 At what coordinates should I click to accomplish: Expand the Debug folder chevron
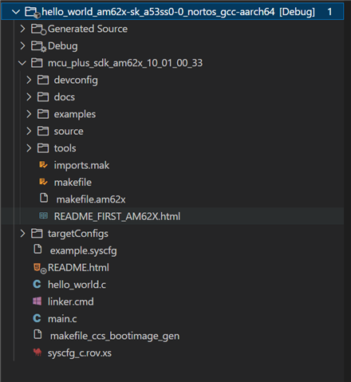click(x=22, y=45)
